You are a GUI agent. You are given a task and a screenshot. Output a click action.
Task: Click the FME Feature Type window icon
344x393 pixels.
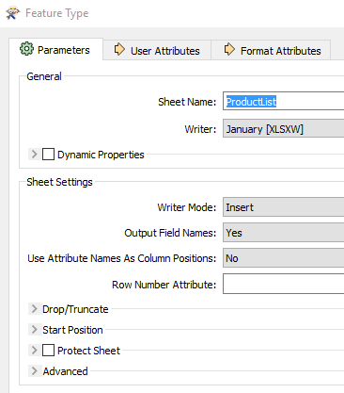tap(12, 13)
